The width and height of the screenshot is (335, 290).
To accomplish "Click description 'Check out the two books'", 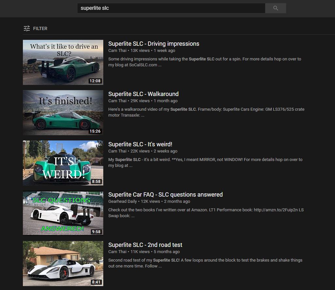I will [x=206, y=213].
